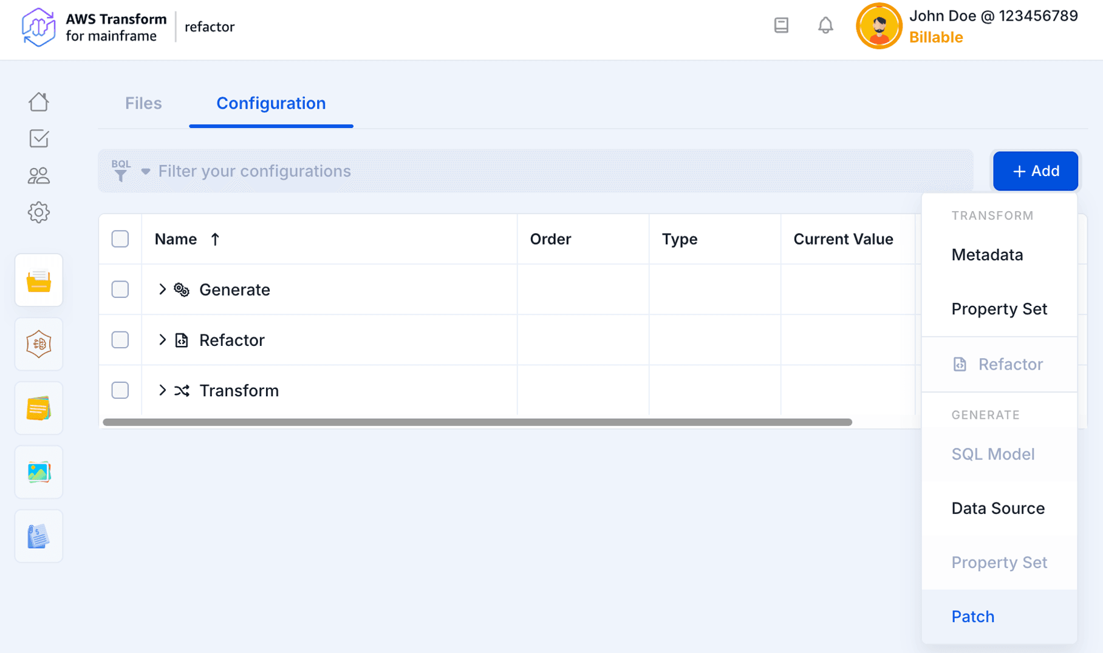Image resolution: width=1103 pixels, height=653 pixels.
Task: Open the team members sidebar icon
Action: click(39, 176)
